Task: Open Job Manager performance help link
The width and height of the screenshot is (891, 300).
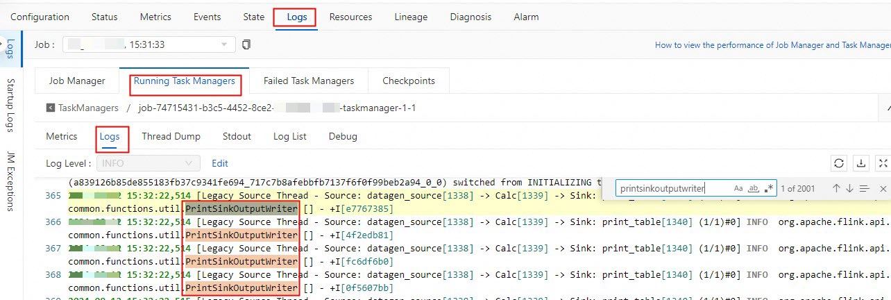Action: [x=773, y=44]
